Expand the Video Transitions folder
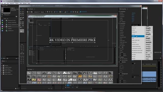This screenshot has height=92, width=163. pyautogui.click(x=2, y=74)
